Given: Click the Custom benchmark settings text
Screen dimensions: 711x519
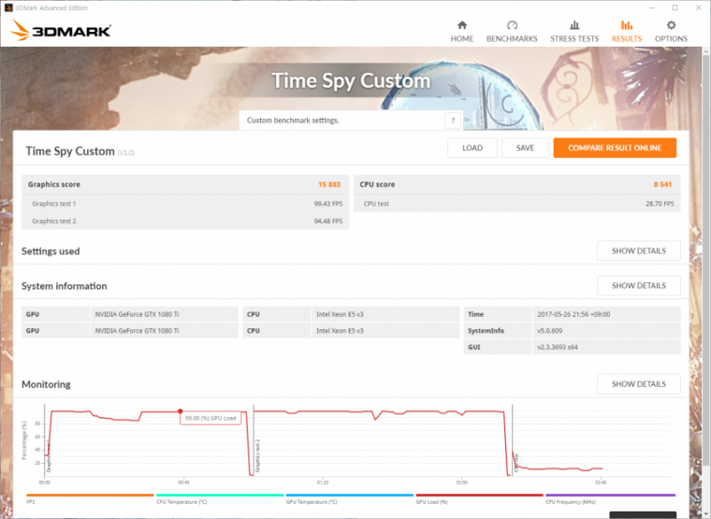Looking at the screenshot, I should click(x=293, y=121).
